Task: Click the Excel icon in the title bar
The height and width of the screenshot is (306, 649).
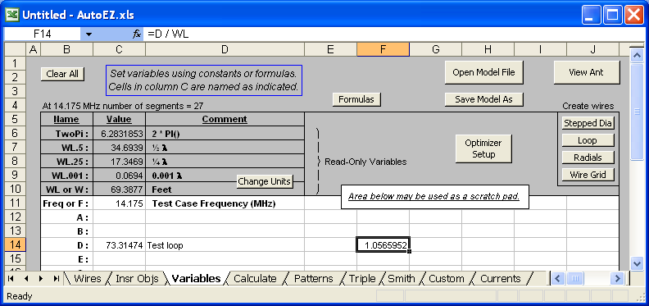Action: (13, 15)
